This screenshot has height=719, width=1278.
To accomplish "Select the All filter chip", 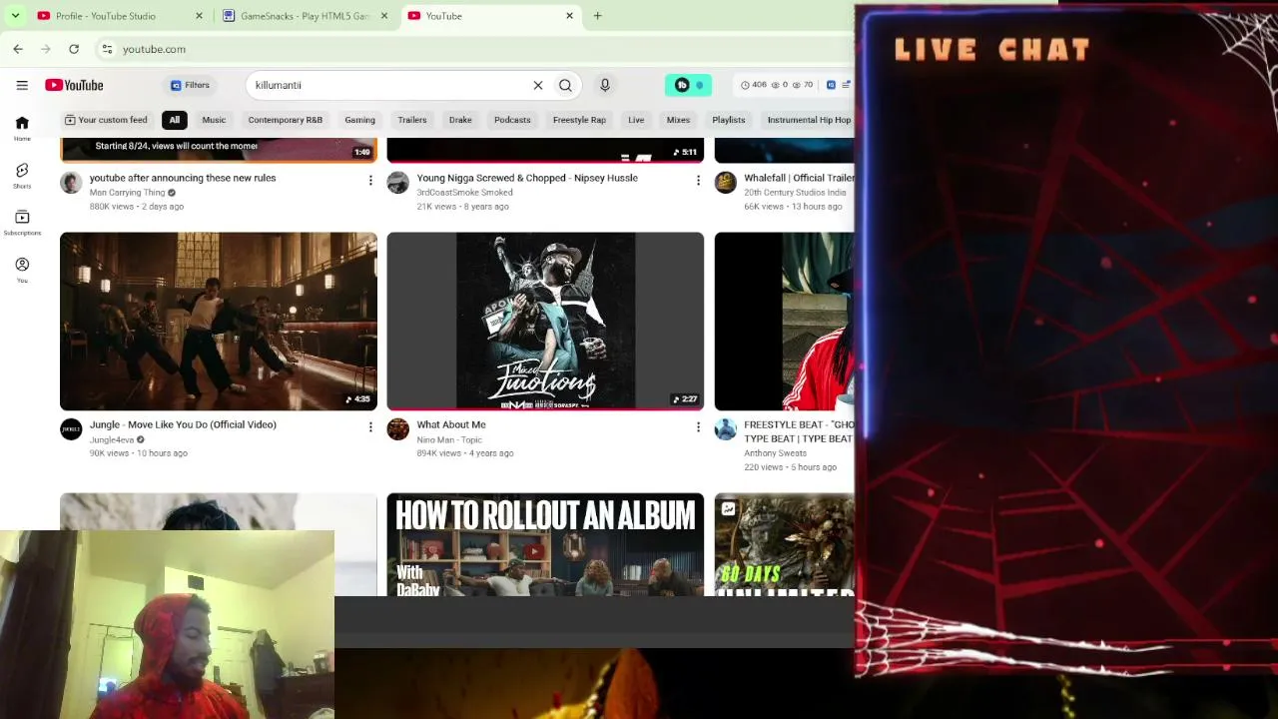I will [174, 120].
